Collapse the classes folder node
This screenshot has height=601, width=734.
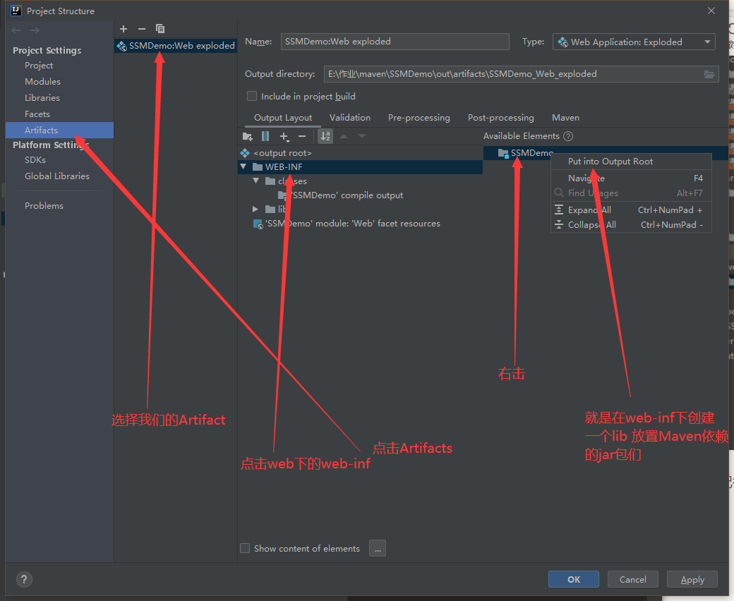[256, 181]
